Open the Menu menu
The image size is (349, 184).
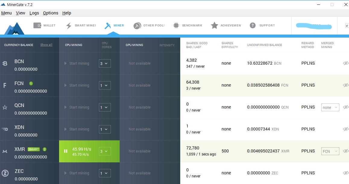[6, 13]
